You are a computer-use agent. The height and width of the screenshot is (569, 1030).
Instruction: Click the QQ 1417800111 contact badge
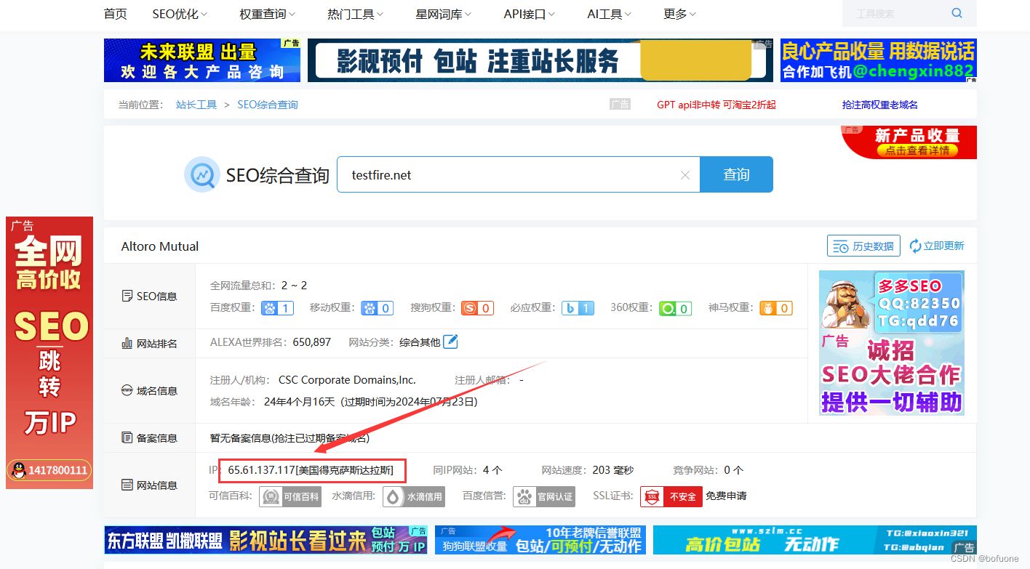tap(49, 470)
